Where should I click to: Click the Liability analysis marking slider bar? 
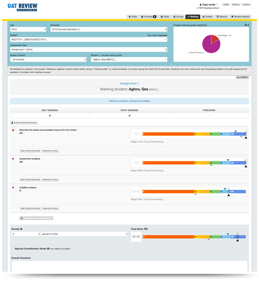(x=194, y=191)
